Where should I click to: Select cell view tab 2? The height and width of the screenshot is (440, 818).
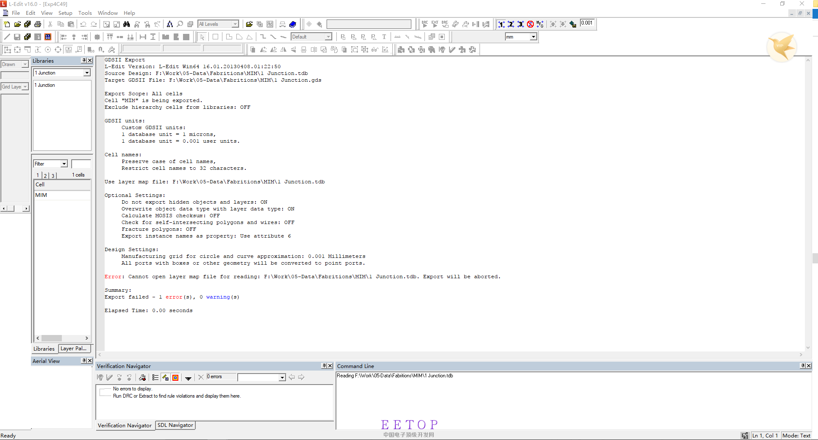coord(45,175)
